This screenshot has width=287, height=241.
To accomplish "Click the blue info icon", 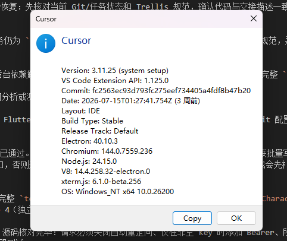I will tap(46, 43).
